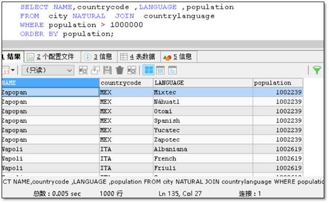
Task: Click the NATURAL keyword in the query
Action: point(89,16)
